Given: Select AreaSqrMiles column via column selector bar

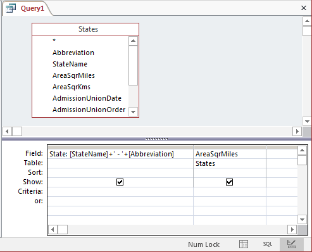Looking at the screenshot, I should coord(230,148).
